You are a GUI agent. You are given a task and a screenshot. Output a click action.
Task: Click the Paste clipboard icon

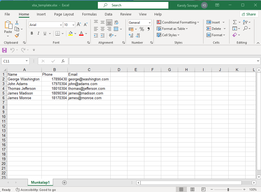tap(8, 25)
